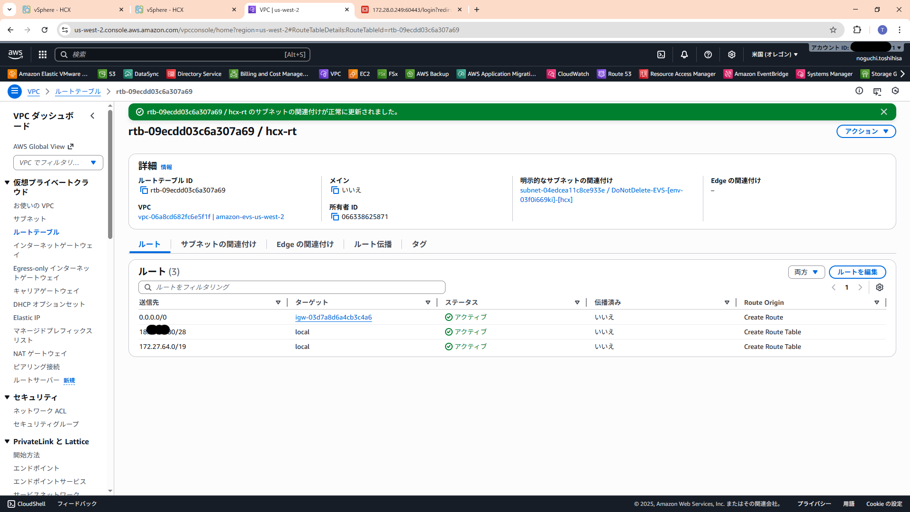Open the AWS services grid menu
Viewport: 910px width, 512px height.
pos(43,55)
